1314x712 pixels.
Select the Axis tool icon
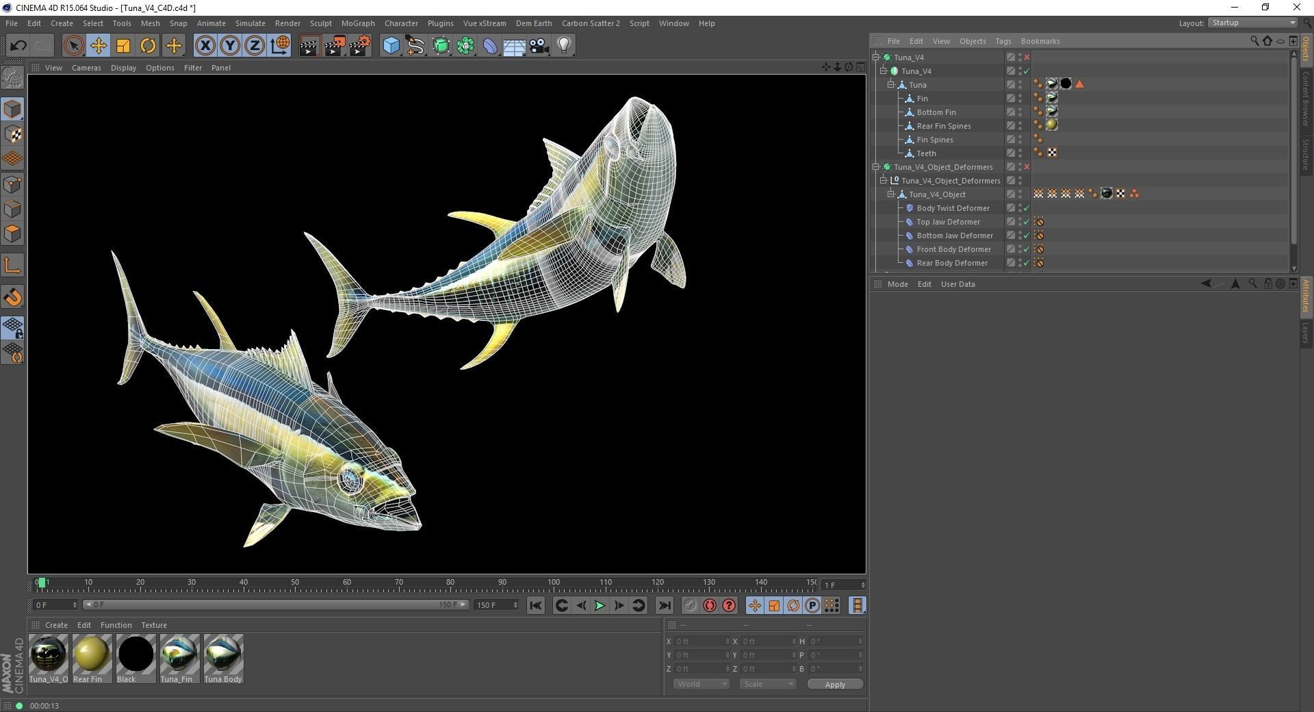coord(12,266)
